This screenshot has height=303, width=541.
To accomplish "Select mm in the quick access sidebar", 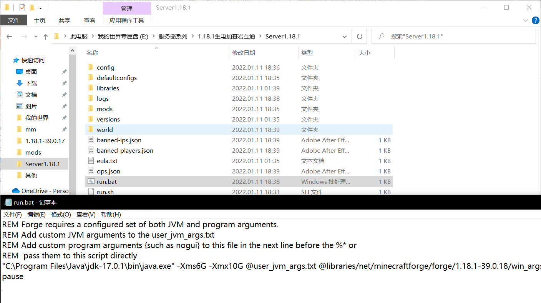I will pos(31,130).
